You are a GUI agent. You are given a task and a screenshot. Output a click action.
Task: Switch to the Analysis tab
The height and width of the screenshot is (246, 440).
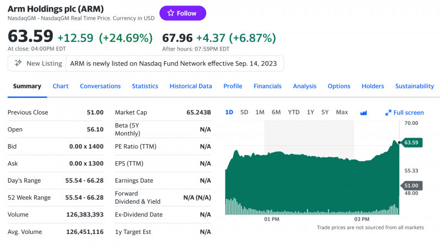pyautogui.click(x=305, y=86)
